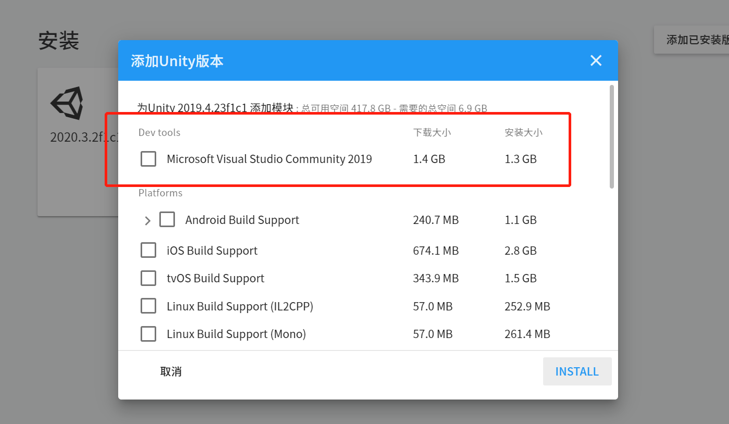Click the tvOS Build Support label
This screenshot has height=424, width=729.
pos(216,278)
